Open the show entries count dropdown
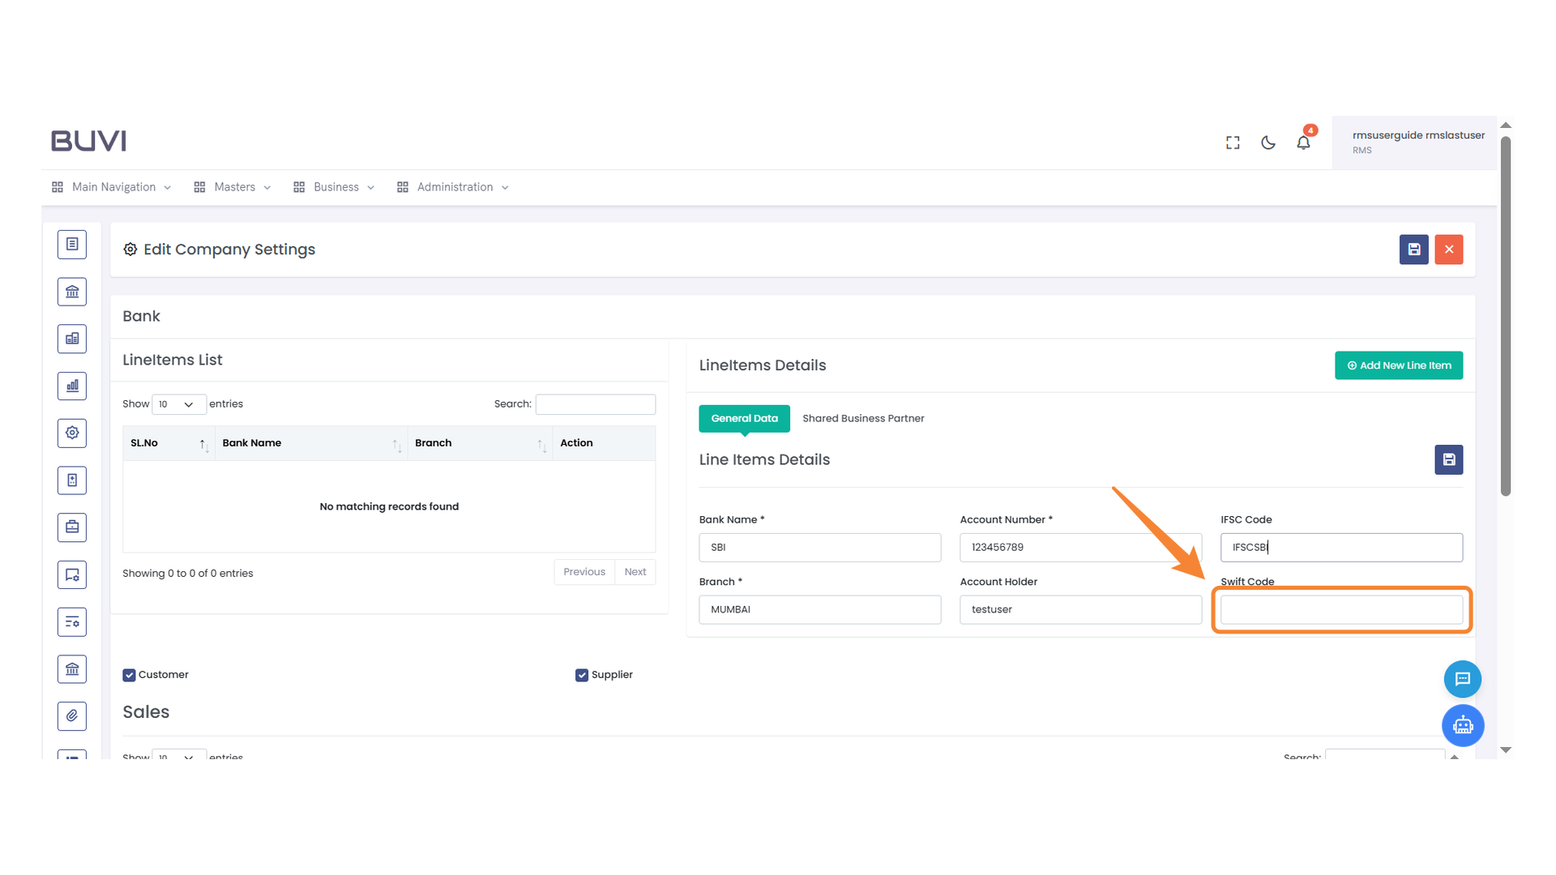This screenshot has height=875, width=1556. pos(178,404)
